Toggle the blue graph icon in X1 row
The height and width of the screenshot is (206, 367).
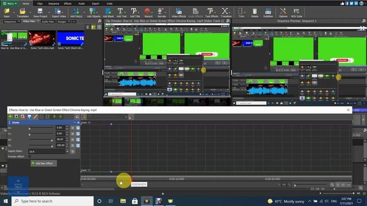[78, 128]
